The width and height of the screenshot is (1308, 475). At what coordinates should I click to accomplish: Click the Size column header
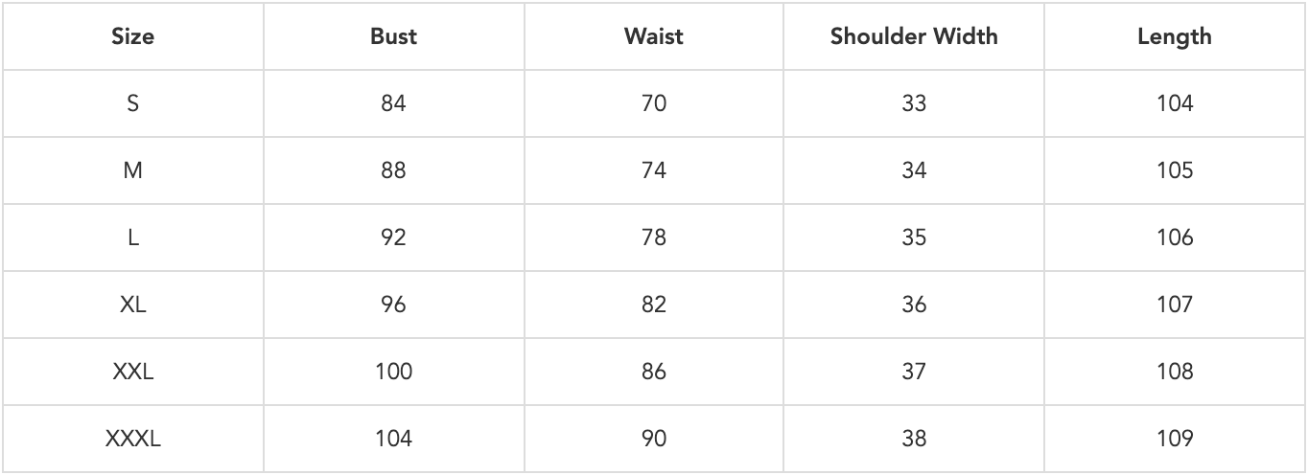pyautogui.click(x=133, y=36)
